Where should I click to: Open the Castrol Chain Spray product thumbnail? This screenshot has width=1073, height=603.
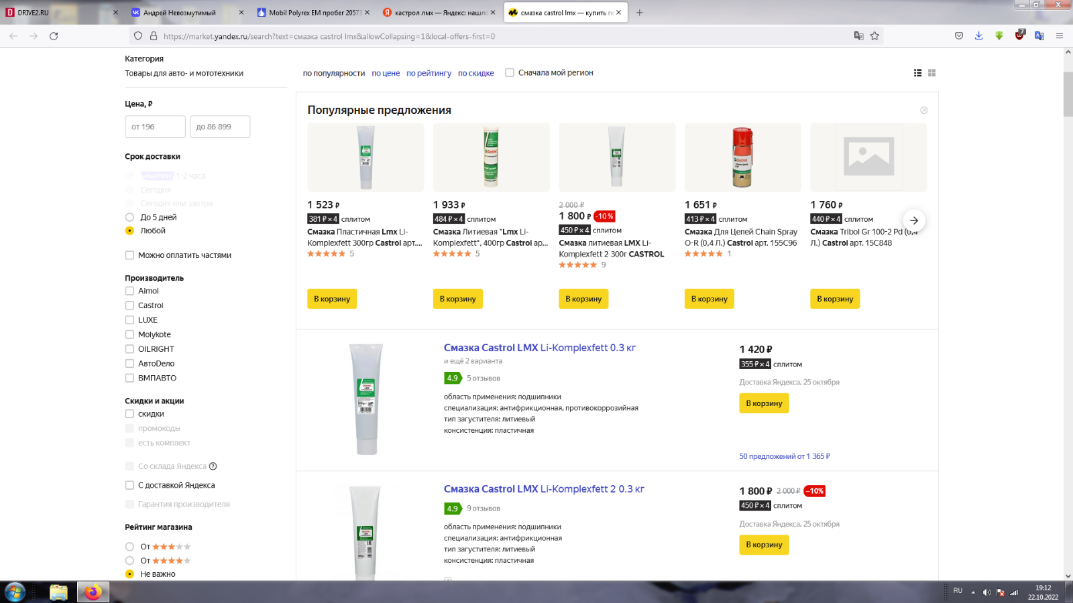click(x=743, y=157)
